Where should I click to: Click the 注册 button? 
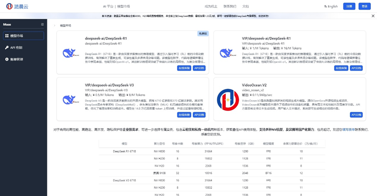coord(349,6)
